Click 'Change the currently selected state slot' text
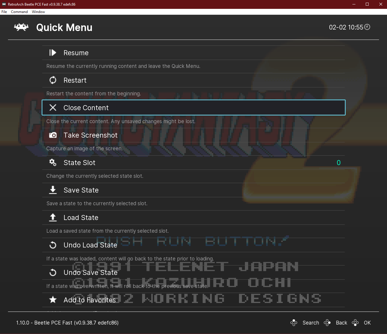This screenshot has width=387, height=334. click(x=95, y=176)
